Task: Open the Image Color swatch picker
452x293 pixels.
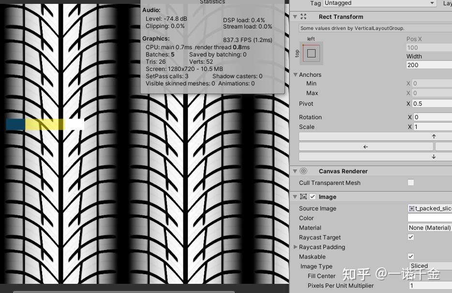Action: (x=428, y=218)
